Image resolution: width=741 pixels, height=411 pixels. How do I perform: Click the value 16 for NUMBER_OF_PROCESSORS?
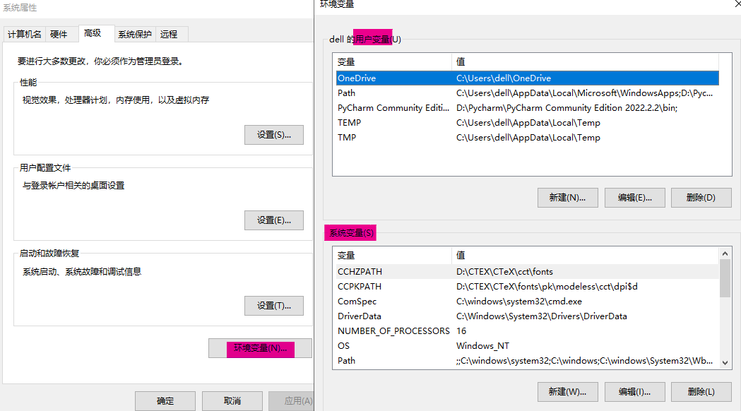coord(461,331)
